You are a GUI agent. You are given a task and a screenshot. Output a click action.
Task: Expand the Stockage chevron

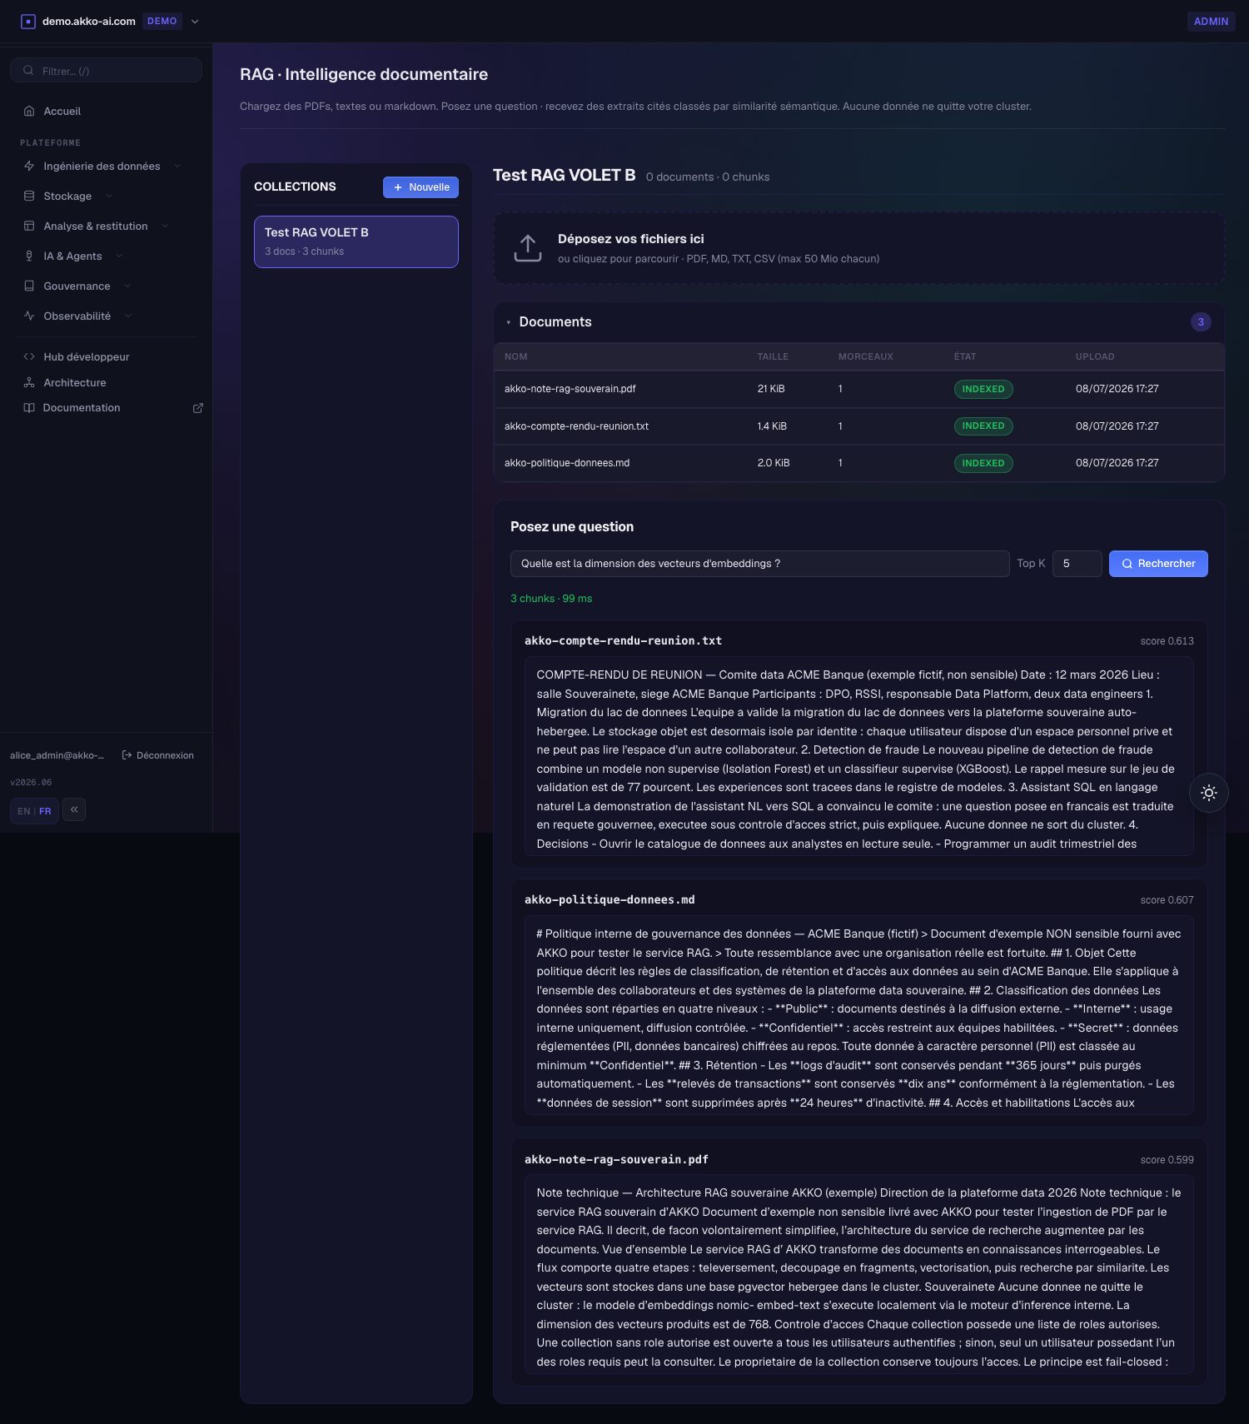(x=109, y=196)
